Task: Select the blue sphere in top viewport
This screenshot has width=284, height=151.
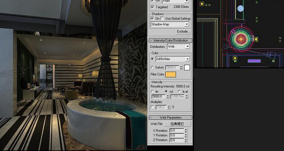Action: (x=240, y=8)
